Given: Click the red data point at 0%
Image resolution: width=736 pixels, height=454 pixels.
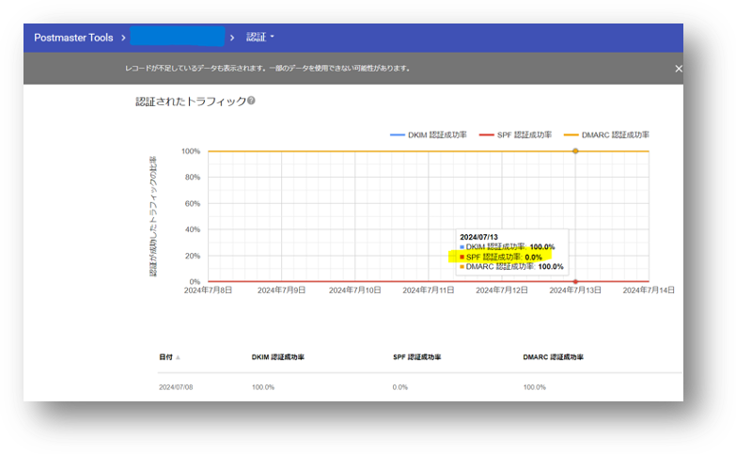Looking at the screenshot, I should 575,282.
